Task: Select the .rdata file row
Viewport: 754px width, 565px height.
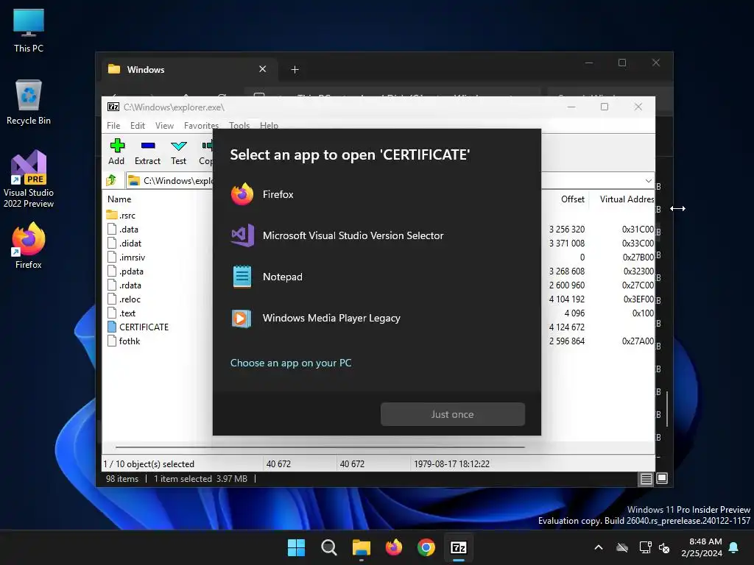Action: (x=124, y=285)
